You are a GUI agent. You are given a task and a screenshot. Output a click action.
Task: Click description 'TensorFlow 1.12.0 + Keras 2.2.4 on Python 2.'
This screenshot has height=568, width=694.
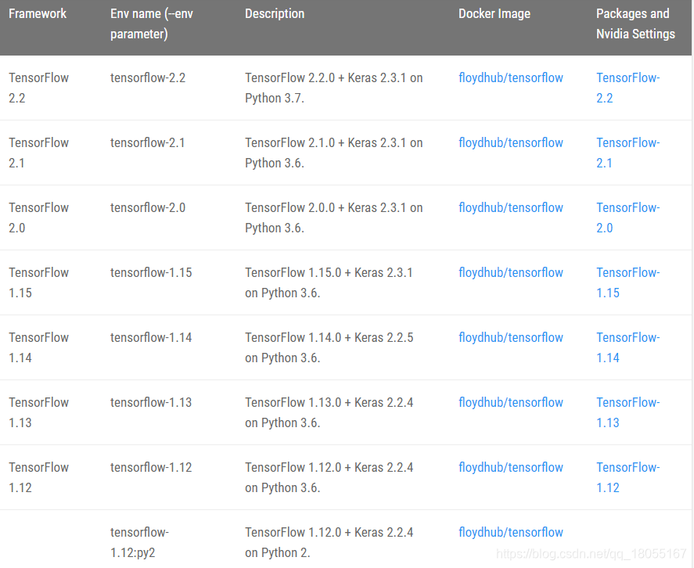click(x=329, y=542)
